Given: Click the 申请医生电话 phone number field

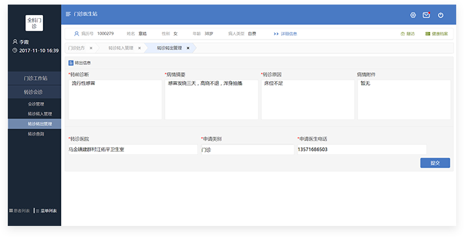Looking at the screenshot, I should tap(361, 149).
